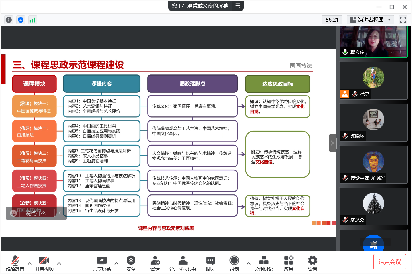Turn on camera with 开启视频
Screen dimensions: 412x274
coord(44,263)
